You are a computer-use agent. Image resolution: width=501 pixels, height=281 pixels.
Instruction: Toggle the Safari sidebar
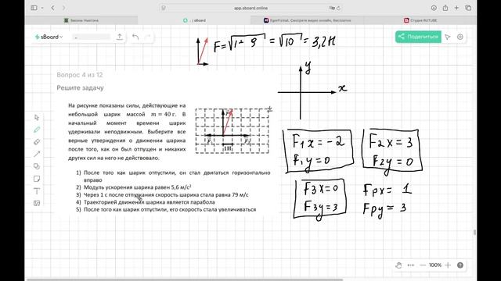[x=34, y=8]
